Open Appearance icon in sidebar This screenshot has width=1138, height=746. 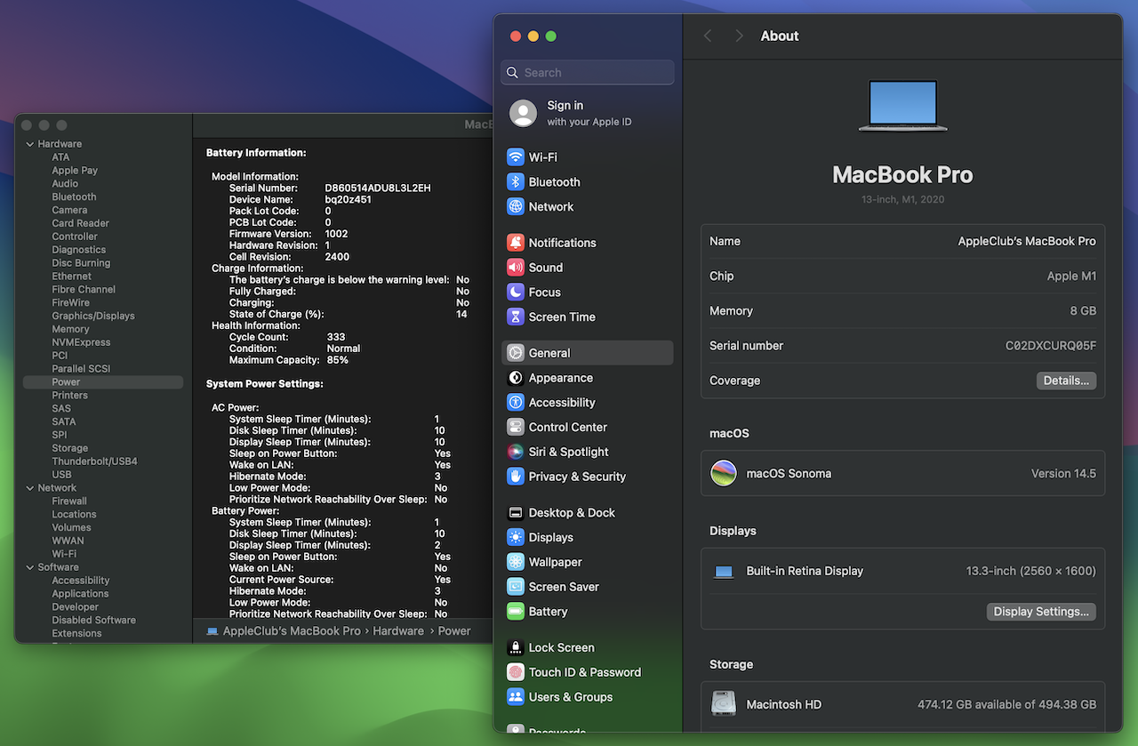pyautogui.click(x=516, y=378)
